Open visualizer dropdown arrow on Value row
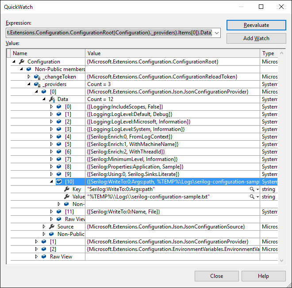Viewport: 292px width, 288px height. [258, 197]
